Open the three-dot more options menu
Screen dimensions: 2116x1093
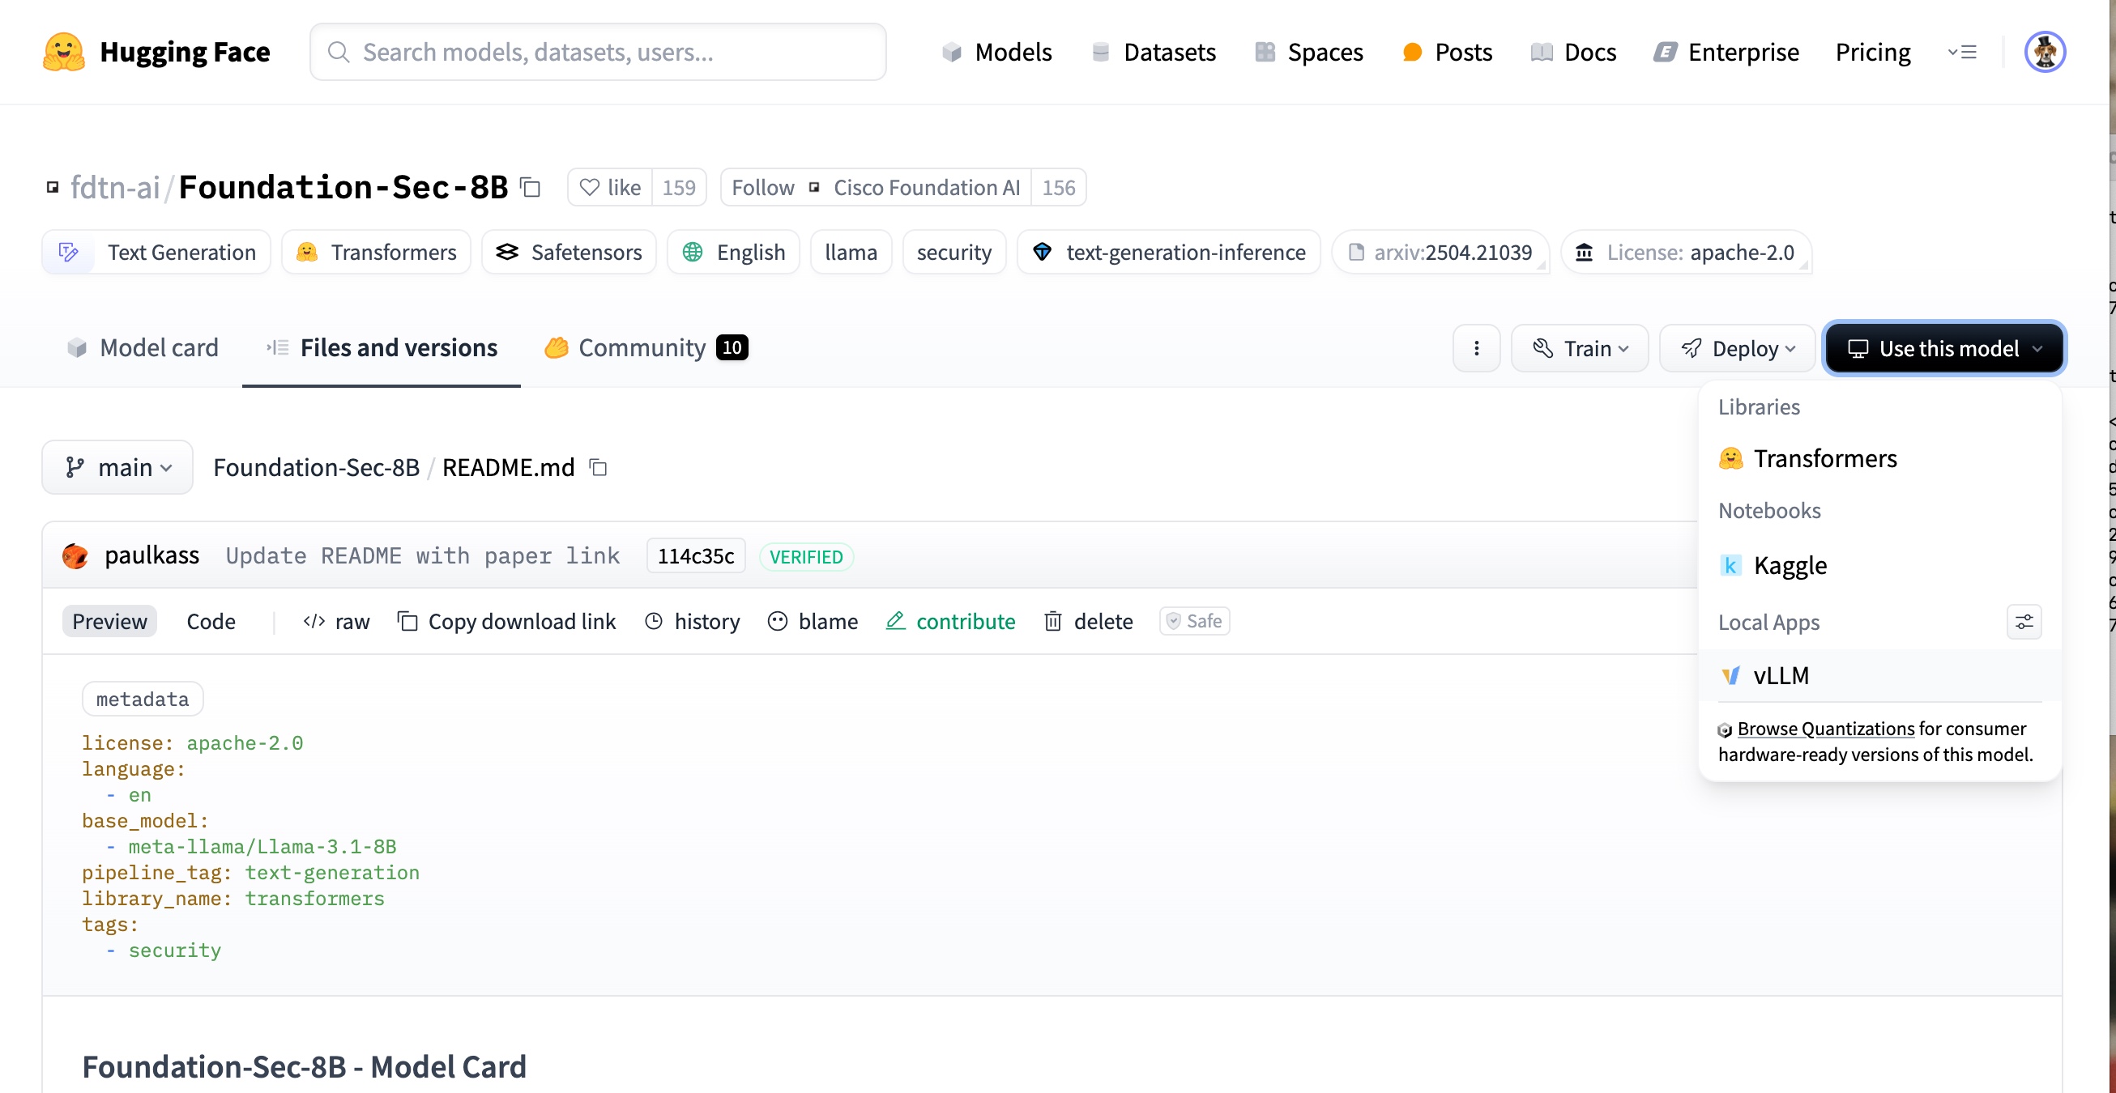[x=1476, y=348]
